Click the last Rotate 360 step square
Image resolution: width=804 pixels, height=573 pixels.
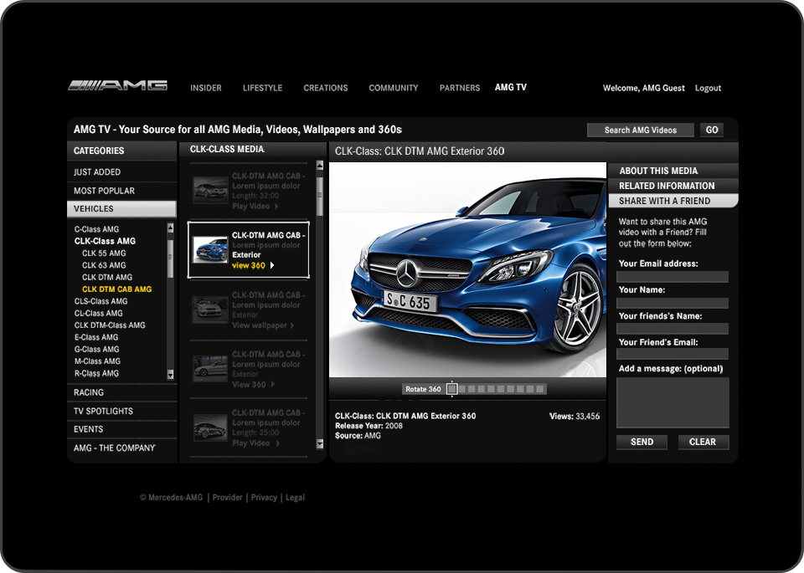(539, 389)
